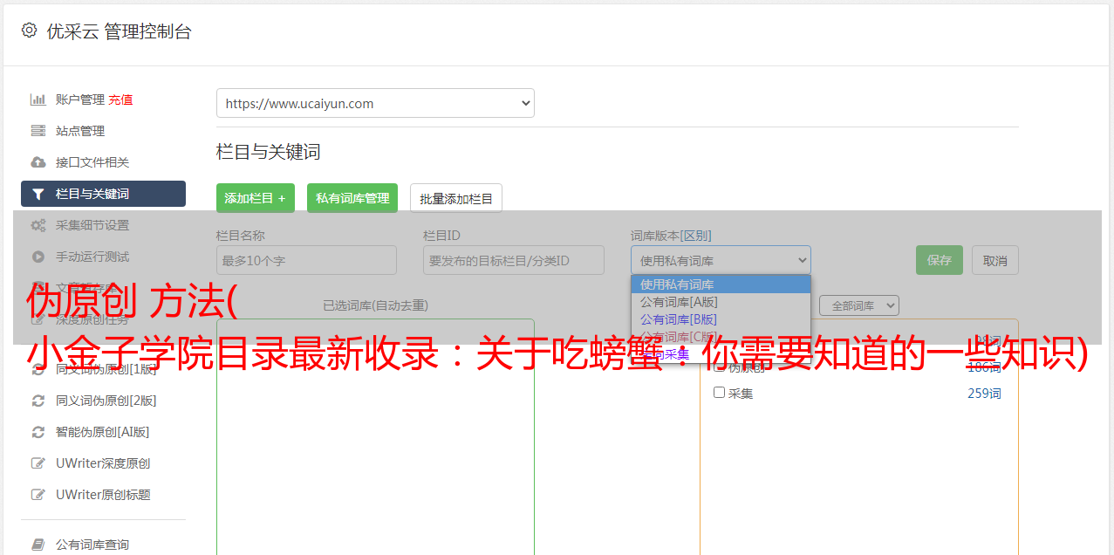Click the bar chart icon for 账户管理
This screenshot has width=1114, height=555.
(x=38, y=99)
